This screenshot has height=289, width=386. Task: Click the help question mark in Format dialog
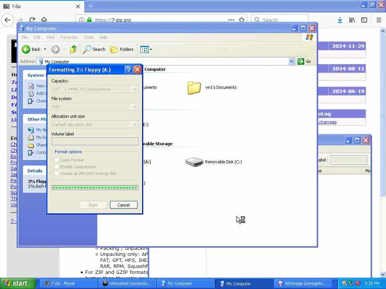pyautogui.click(x=128, y=70)
